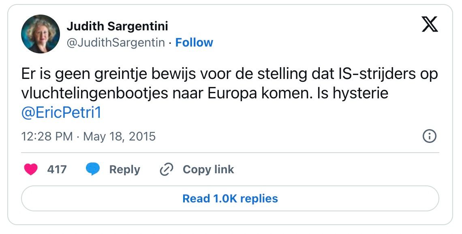
Task: Read the 1.0K replies
Action: pyautogui.click(x=230, y=199)
